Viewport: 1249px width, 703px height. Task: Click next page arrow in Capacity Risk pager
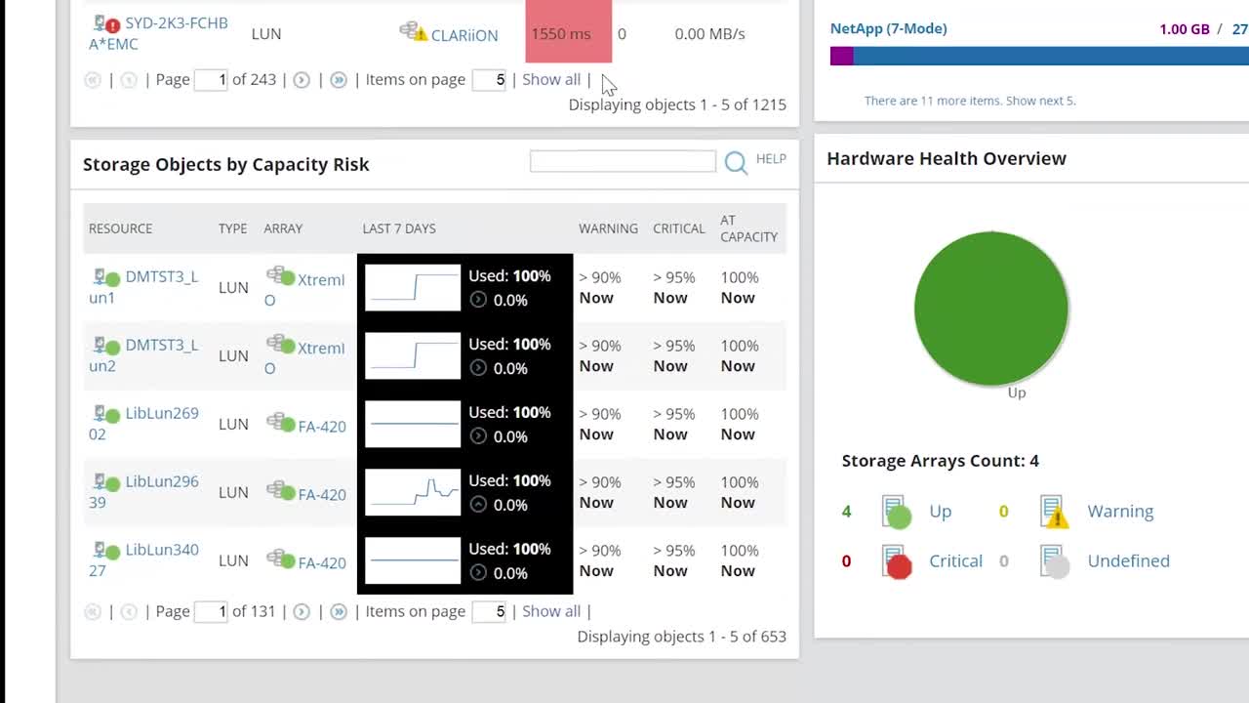(302, 611)
